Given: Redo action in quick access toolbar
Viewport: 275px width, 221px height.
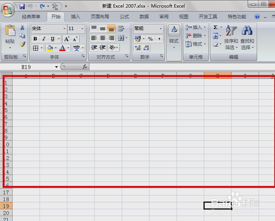Looking at the screenshot, I should click(x=42, y=6).
